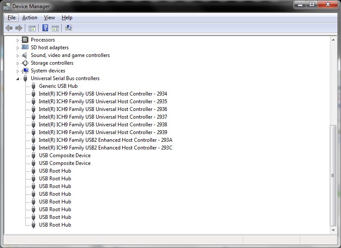Image resolution: width=341 pixels, height=248 pixels.
Task: Click the Universal Serial Bus controllers icon
Action: (x=25, y=78)
